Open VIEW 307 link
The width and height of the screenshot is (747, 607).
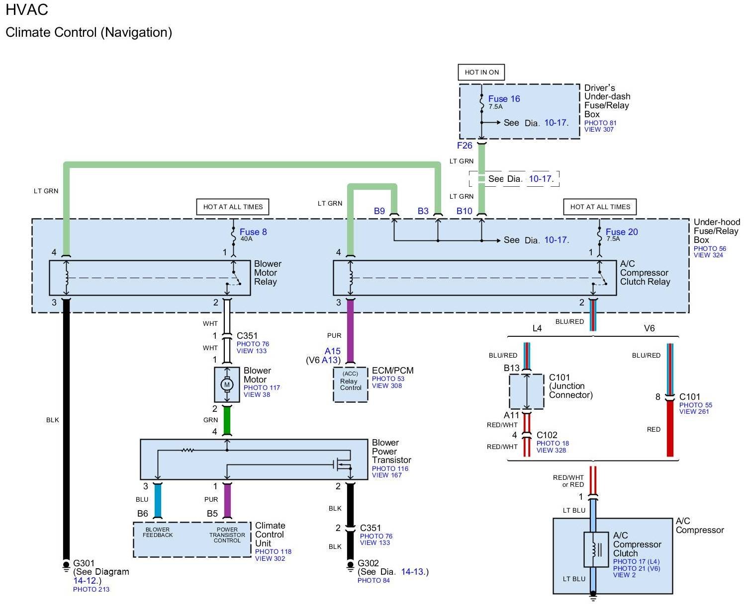coord(599,130)
